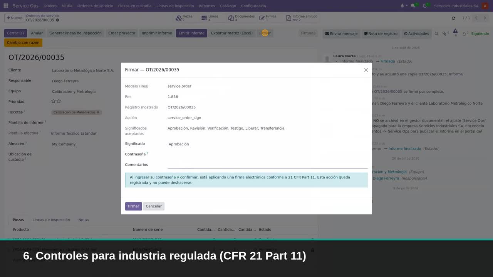Open Órdenes de servicio menu
Screen dimensions: 493x277
(x=95, y=6)
